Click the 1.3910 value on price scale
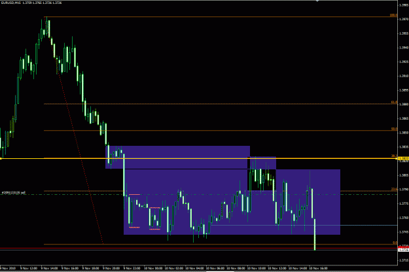This screenshot has height=272, width=409. [404, 76]
